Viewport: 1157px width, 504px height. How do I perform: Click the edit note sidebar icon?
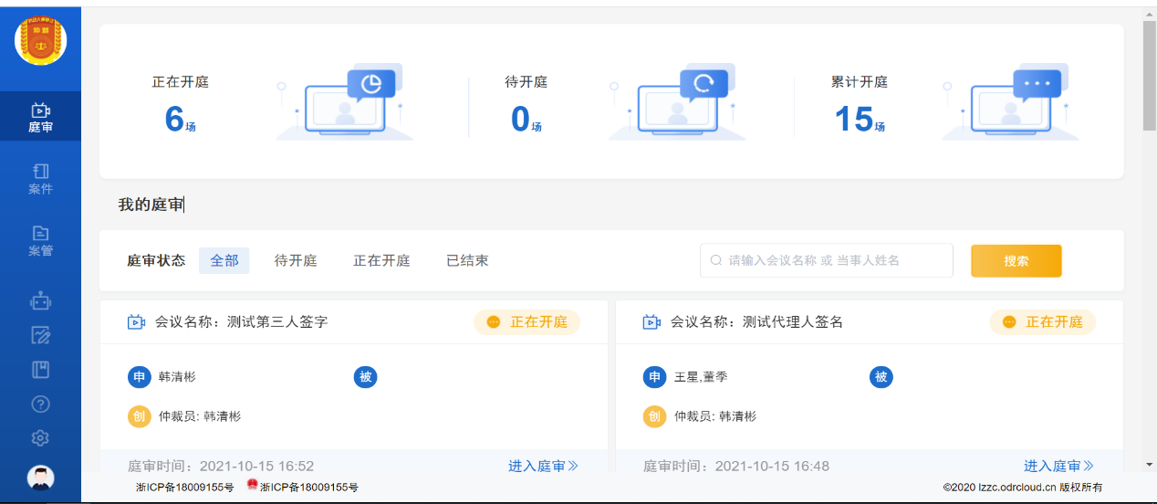[40, 335]
